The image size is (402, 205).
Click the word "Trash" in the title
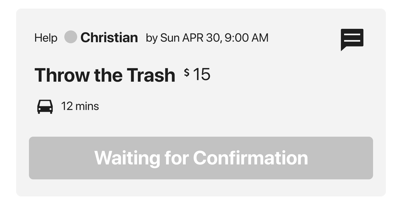[151, 75]
